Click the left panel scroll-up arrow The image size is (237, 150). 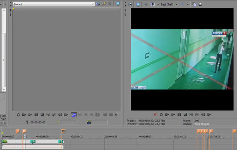click(x=4, y=11)
